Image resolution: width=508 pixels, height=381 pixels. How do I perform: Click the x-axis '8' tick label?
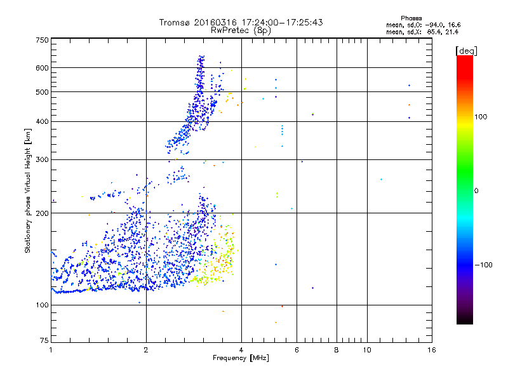coord(337,350)
